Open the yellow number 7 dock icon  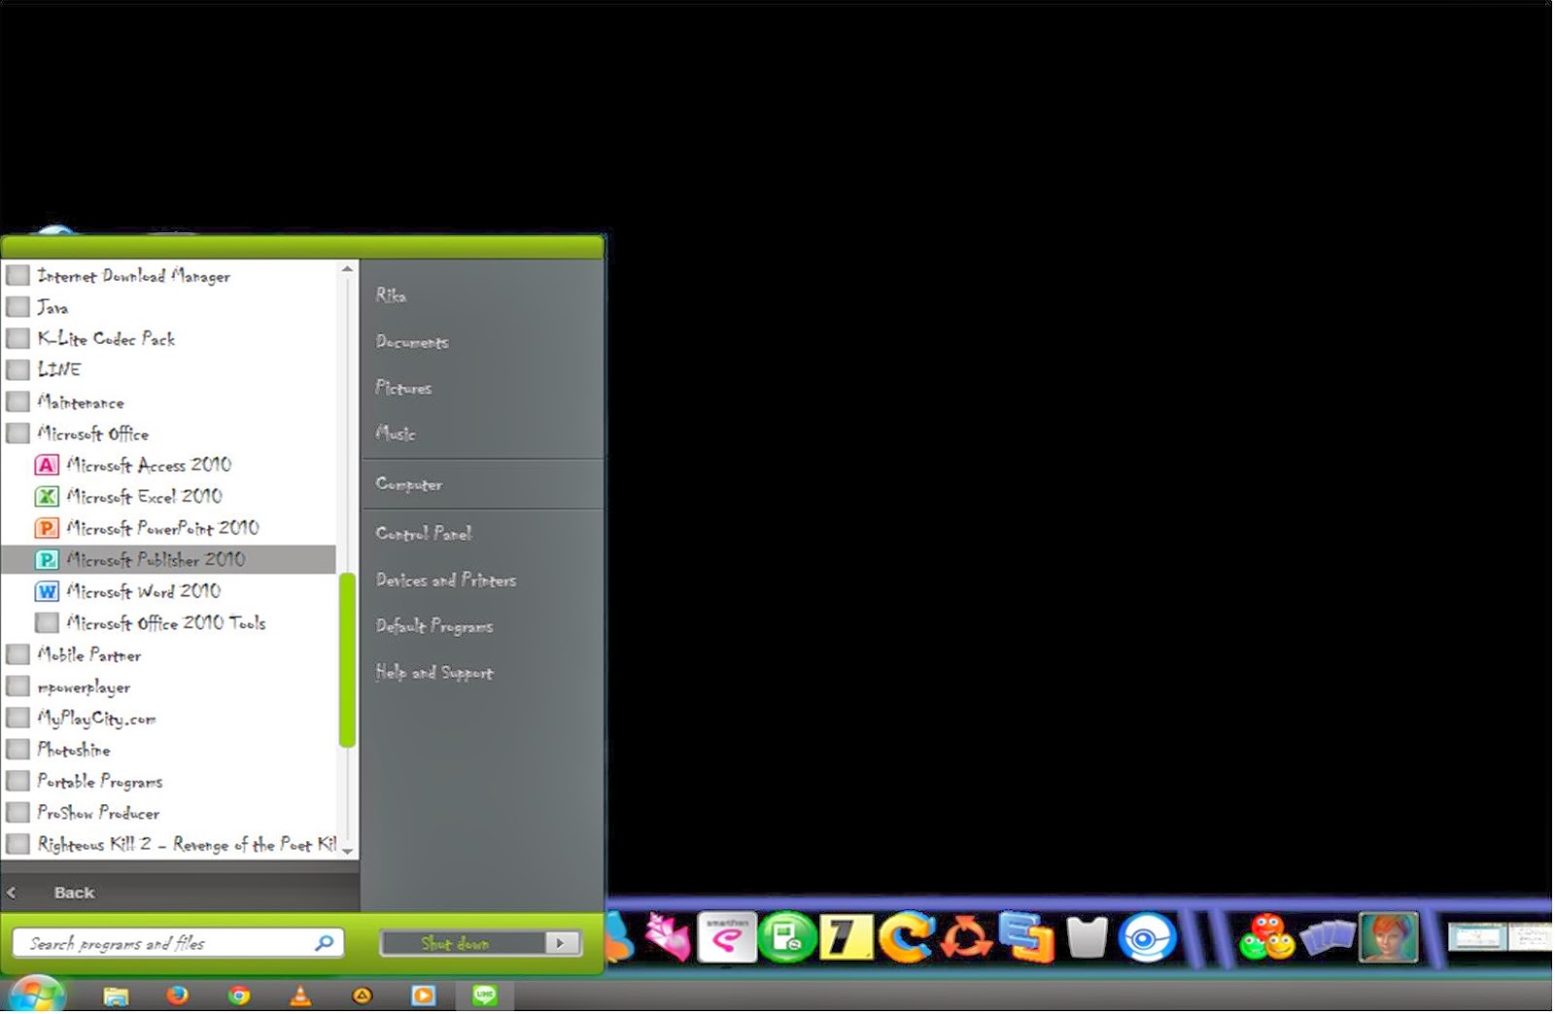[x=846, y=938]
